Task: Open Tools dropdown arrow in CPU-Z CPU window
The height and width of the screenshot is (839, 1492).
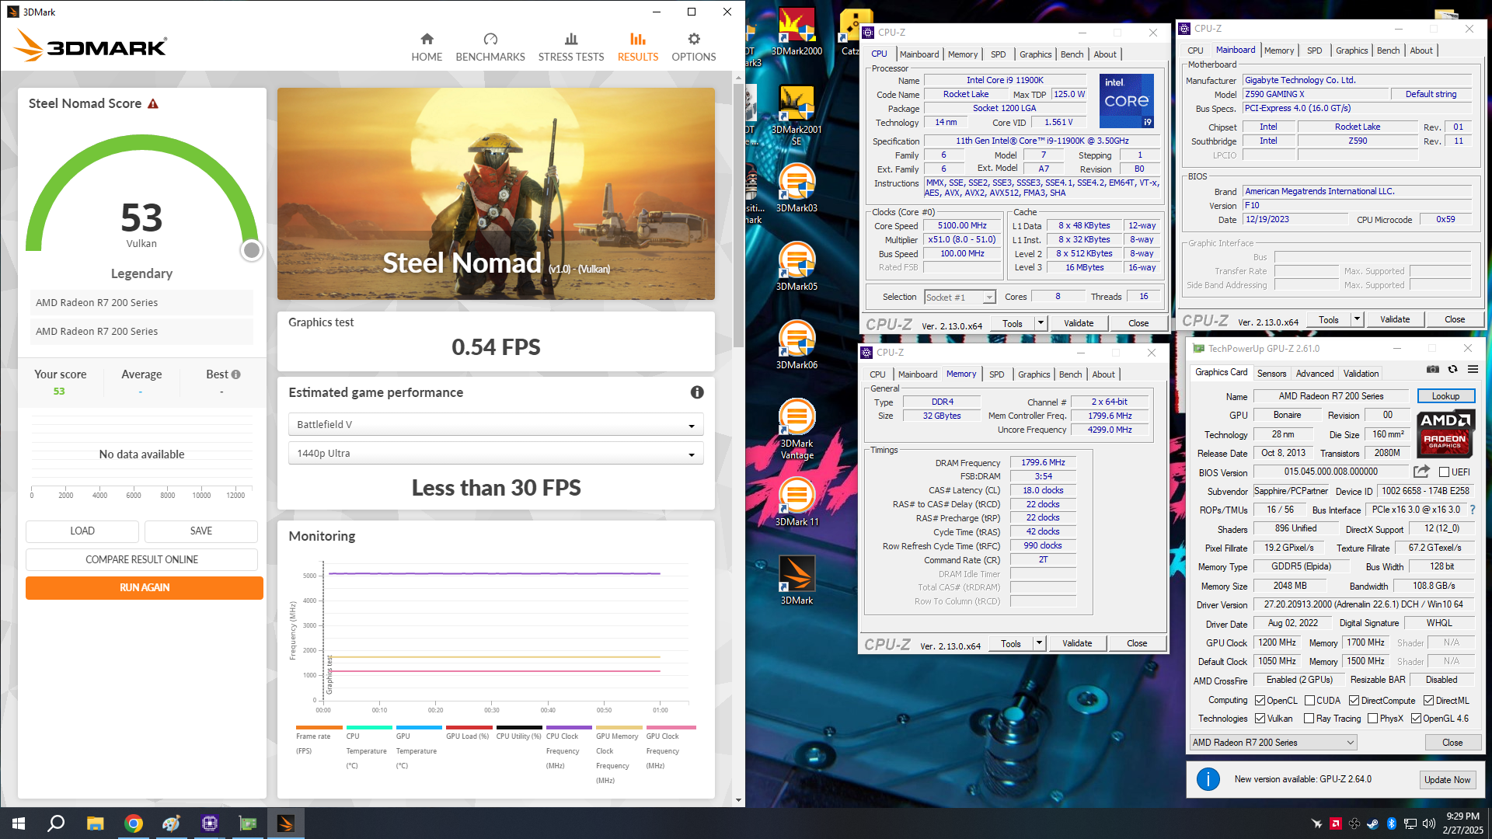Action: click(x=1041, y=322)
